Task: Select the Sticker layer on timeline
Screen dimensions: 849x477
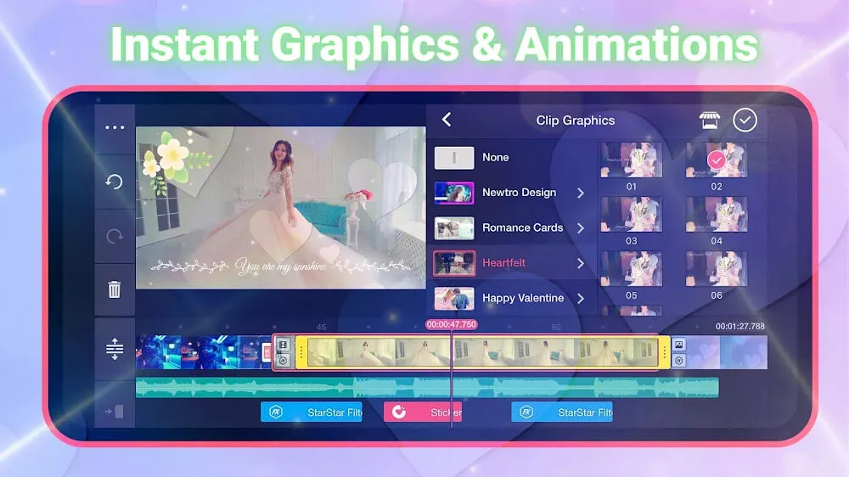Action: [x=423, y=412]
